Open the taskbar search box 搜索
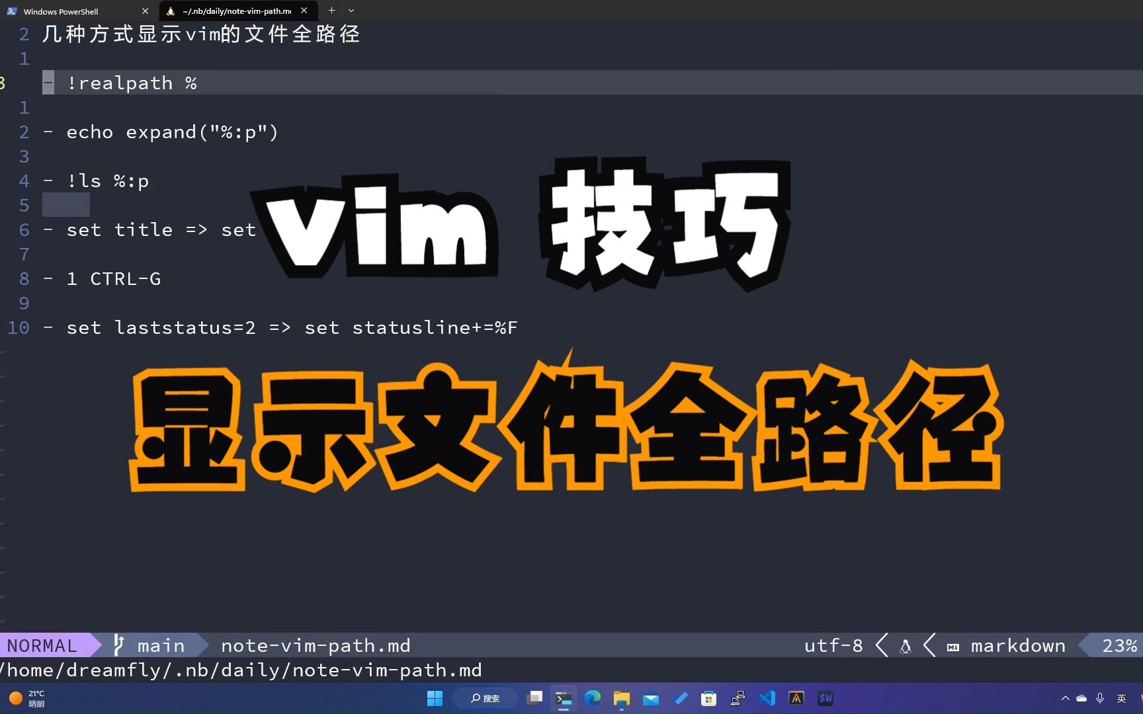1143x714 pixels. pos(485,698)
